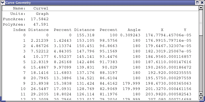Select the distance value 10.177 in row 4
This screenshot has height=102, width=205.
41,57
